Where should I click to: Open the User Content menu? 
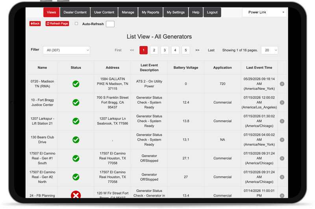(x=104, y=12)
